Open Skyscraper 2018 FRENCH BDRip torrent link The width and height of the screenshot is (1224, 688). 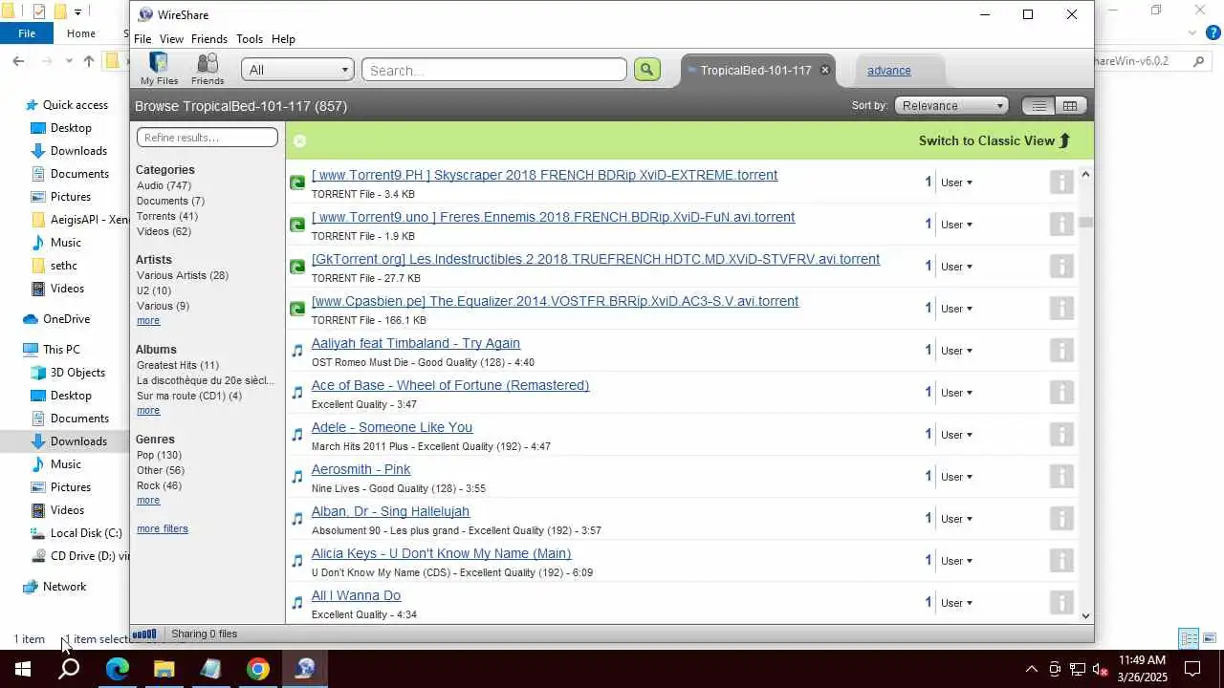tap(544, 175)
